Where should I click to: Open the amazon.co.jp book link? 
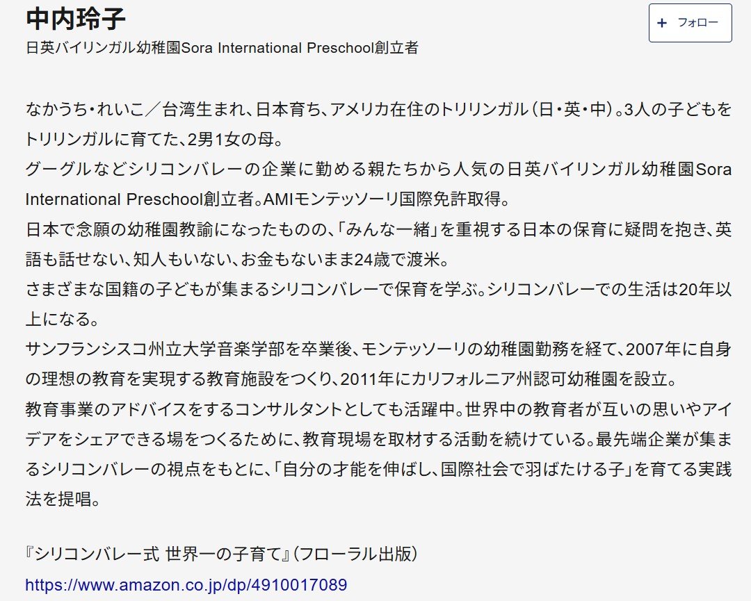click(186, 584)
